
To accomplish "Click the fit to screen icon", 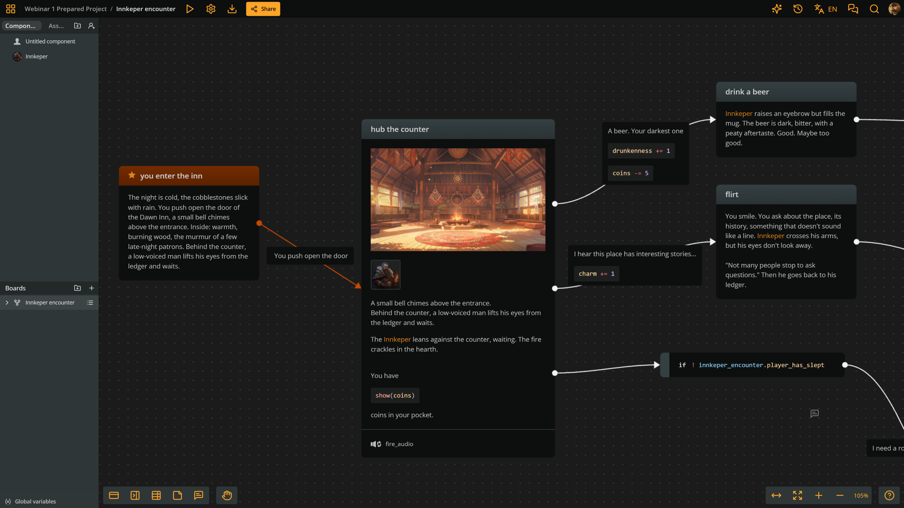I will [x=797, y=495].
